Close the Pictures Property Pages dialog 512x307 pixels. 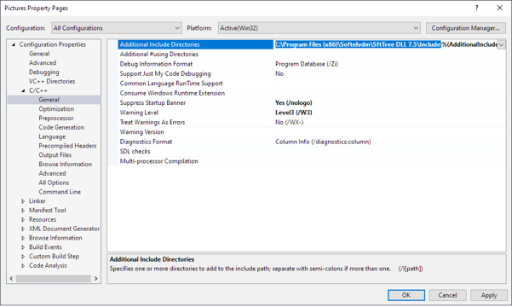coord(499,8)
